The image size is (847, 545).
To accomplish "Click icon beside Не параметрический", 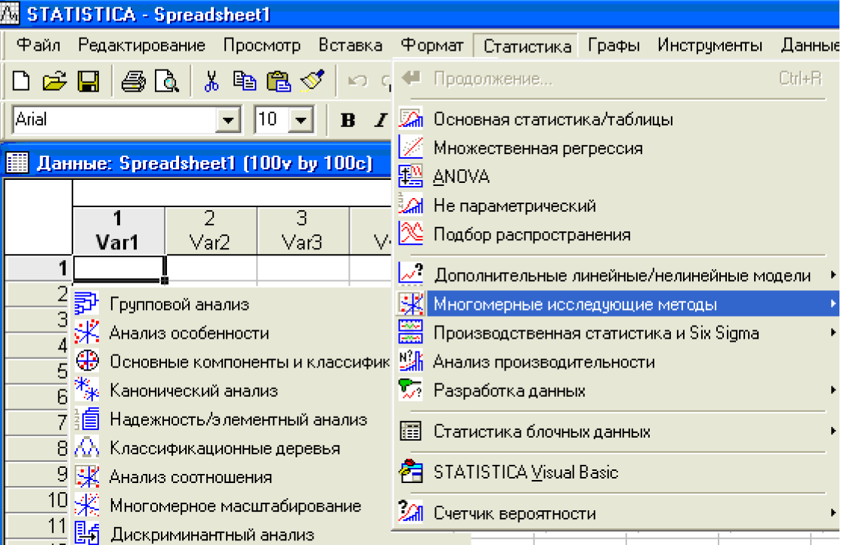I will tap(410, 204).
